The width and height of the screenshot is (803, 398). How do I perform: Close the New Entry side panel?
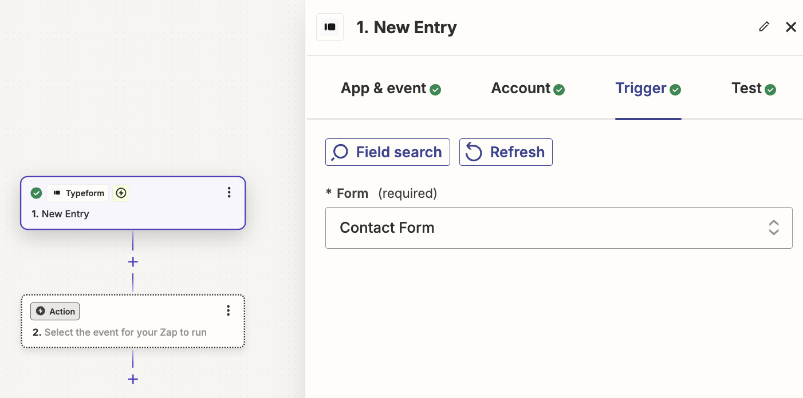point(791,27)
